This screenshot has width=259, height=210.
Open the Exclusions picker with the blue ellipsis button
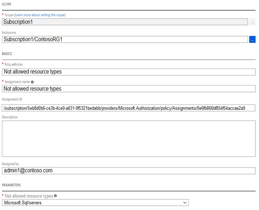tap(252, 40)
